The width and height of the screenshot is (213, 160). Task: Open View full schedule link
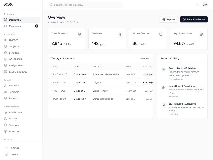coord(145,59)
